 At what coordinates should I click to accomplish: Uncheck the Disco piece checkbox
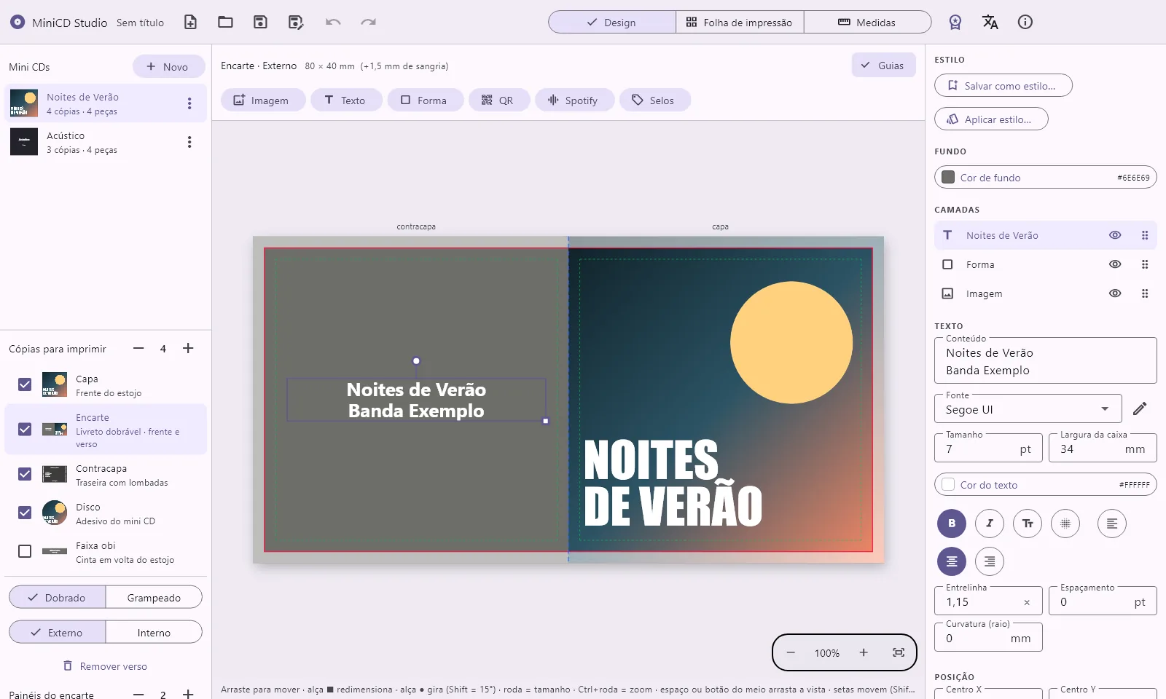point(25,513)
